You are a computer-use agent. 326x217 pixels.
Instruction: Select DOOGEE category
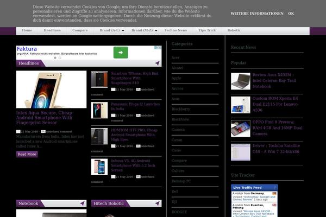tap(179, 212)
